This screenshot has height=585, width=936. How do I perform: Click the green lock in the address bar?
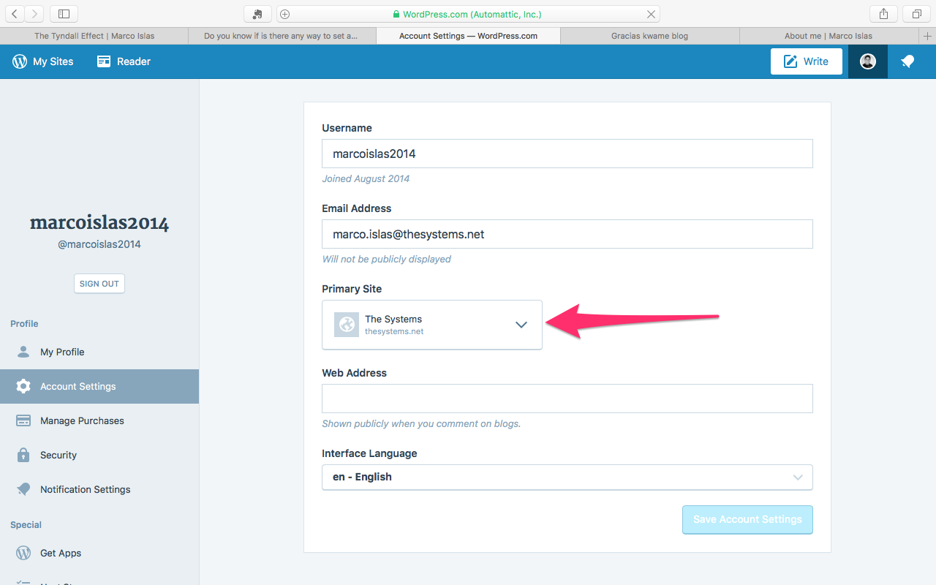click(396, 14)
